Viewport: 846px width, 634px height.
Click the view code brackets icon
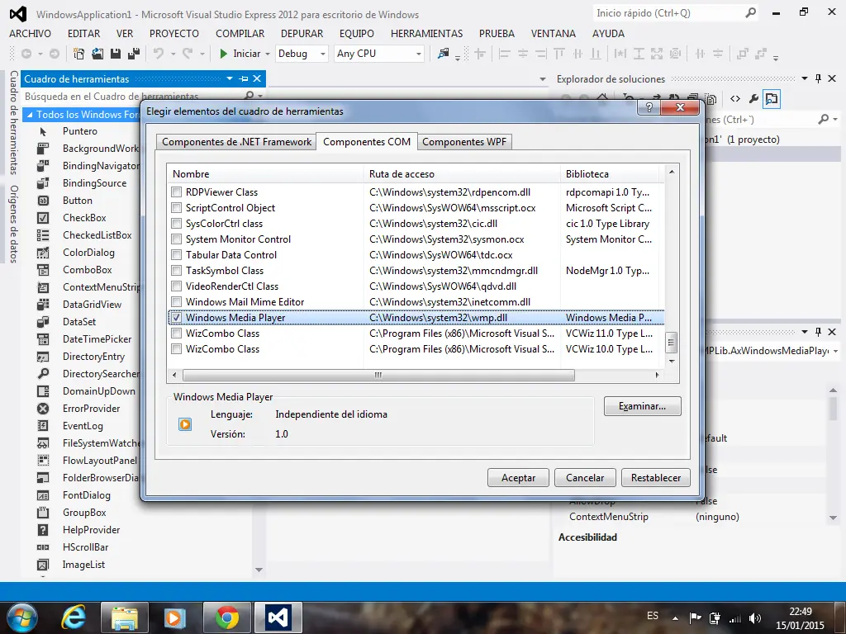click(x=735, y=99)
